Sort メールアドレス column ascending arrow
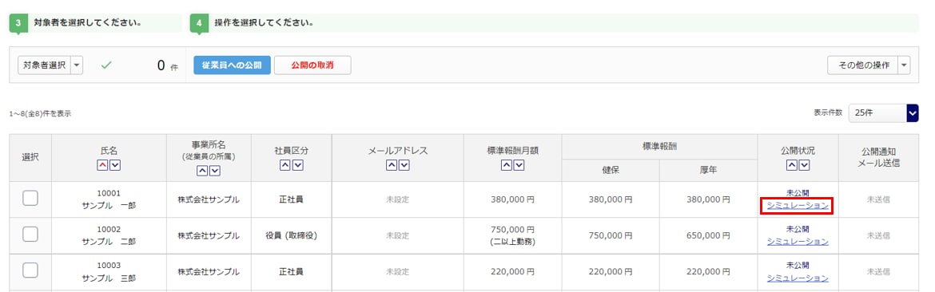 pos(391,164)
